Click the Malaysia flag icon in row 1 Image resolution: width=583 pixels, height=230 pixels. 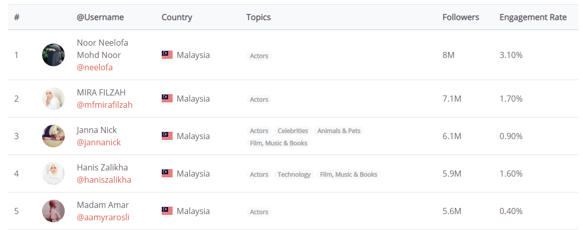point(167,55)
